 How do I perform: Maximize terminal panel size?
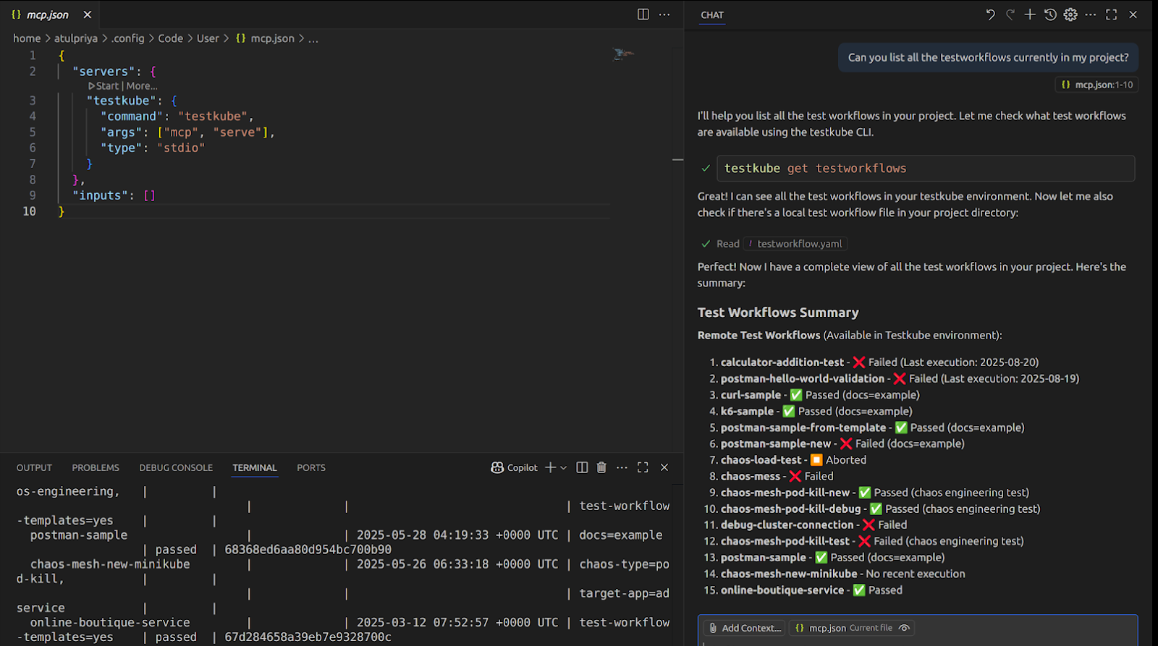(643, 467)
